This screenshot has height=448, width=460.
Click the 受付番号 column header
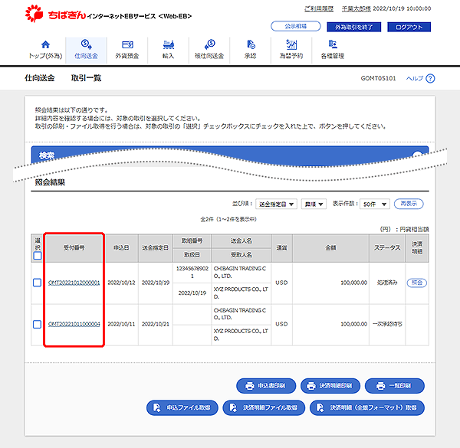[x=74, y=248]
